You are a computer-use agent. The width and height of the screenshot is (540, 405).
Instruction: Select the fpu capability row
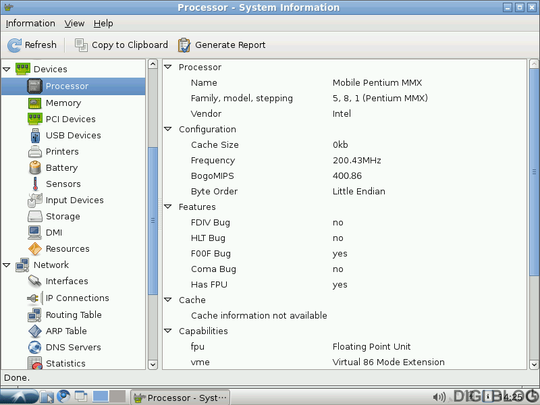[x=344, y=346]
